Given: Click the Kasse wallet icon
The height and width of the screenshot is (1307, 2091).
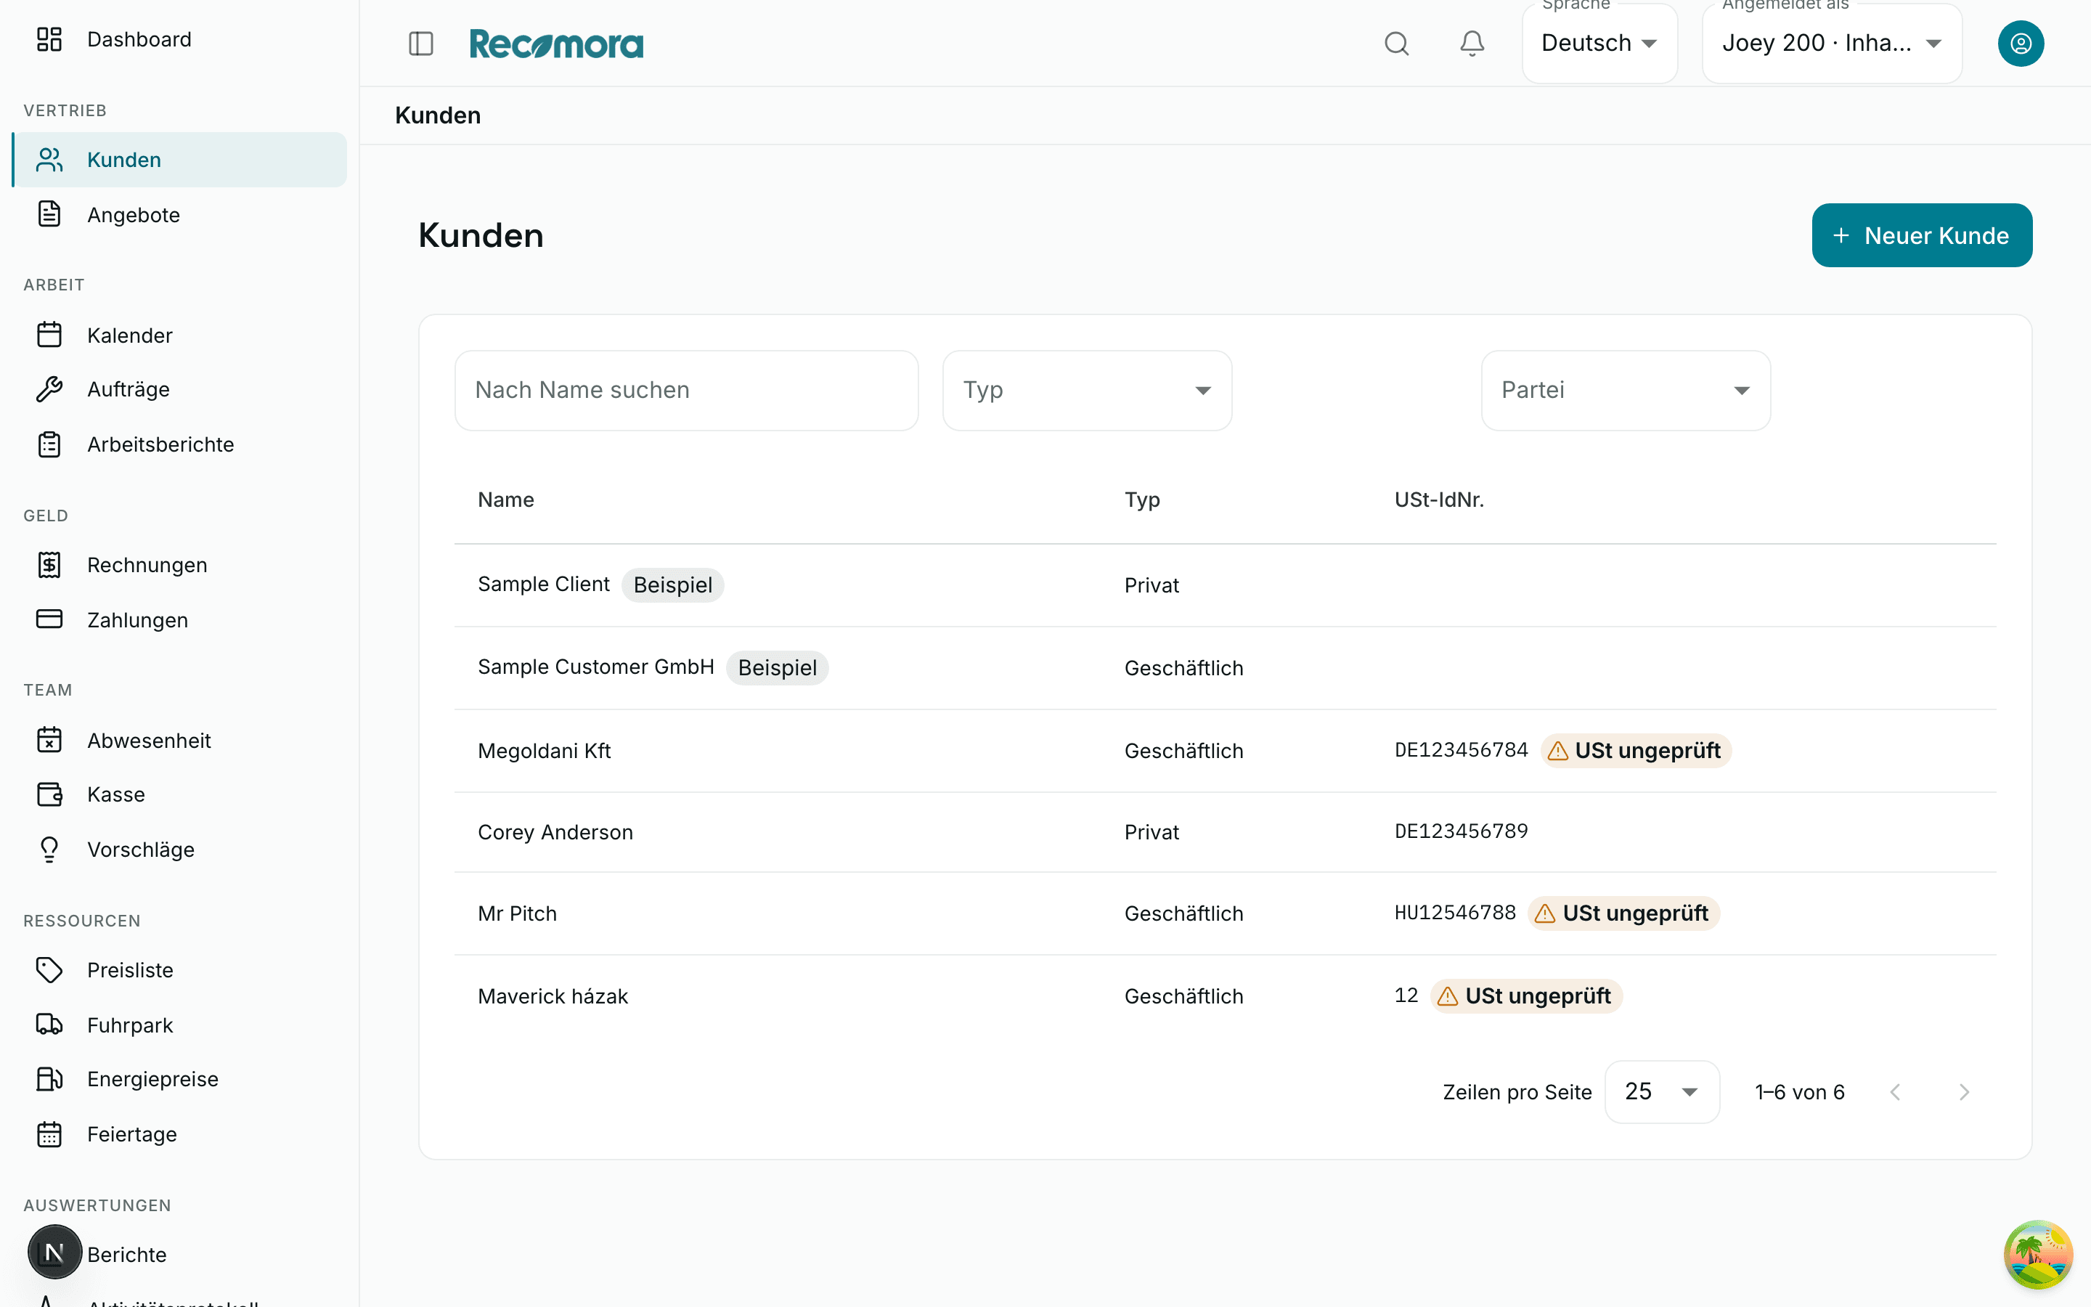Looking at the screenshot, I should (x=49, y=794).
